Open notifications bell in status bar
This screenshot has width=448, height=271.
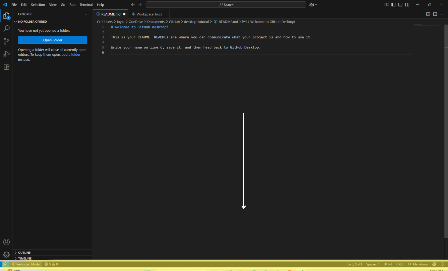(442, 264)
